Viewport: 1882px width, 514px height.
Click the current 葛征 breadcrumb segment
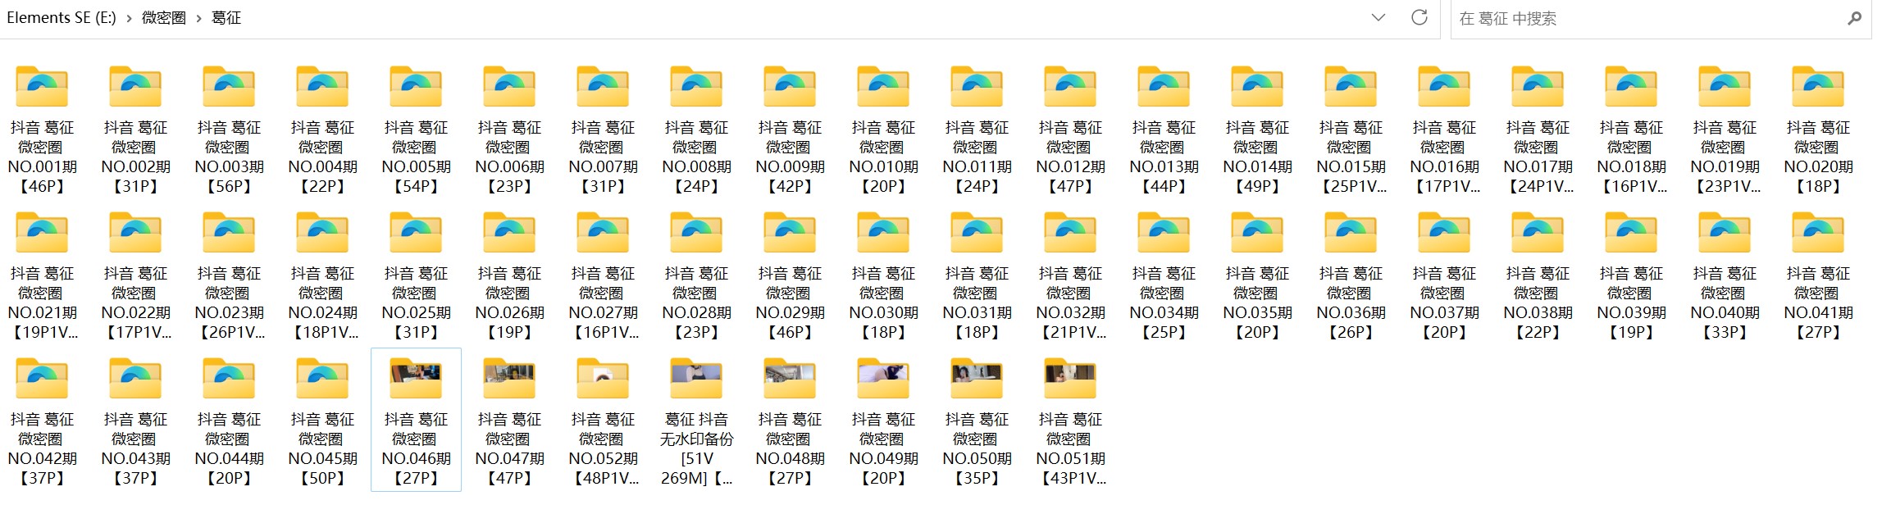[x=226, y=17]
